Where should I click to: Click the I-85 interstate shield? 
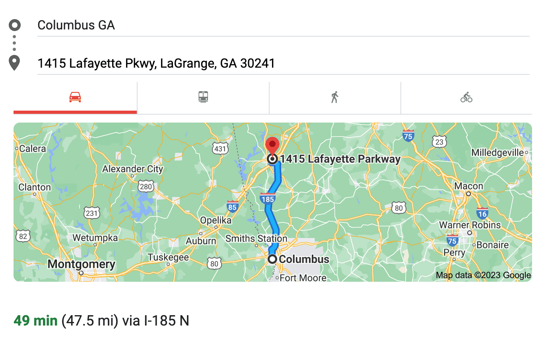[x=232, y=207]
